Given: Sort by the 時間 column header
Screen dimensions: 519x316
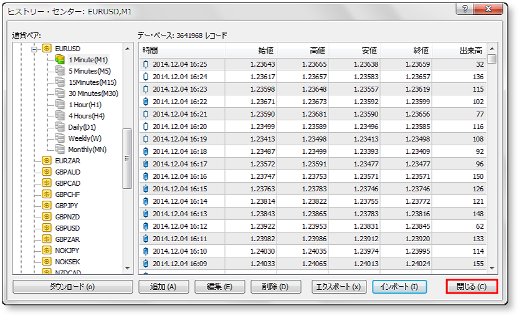Looking at the screenshot, I should [182, 50].
